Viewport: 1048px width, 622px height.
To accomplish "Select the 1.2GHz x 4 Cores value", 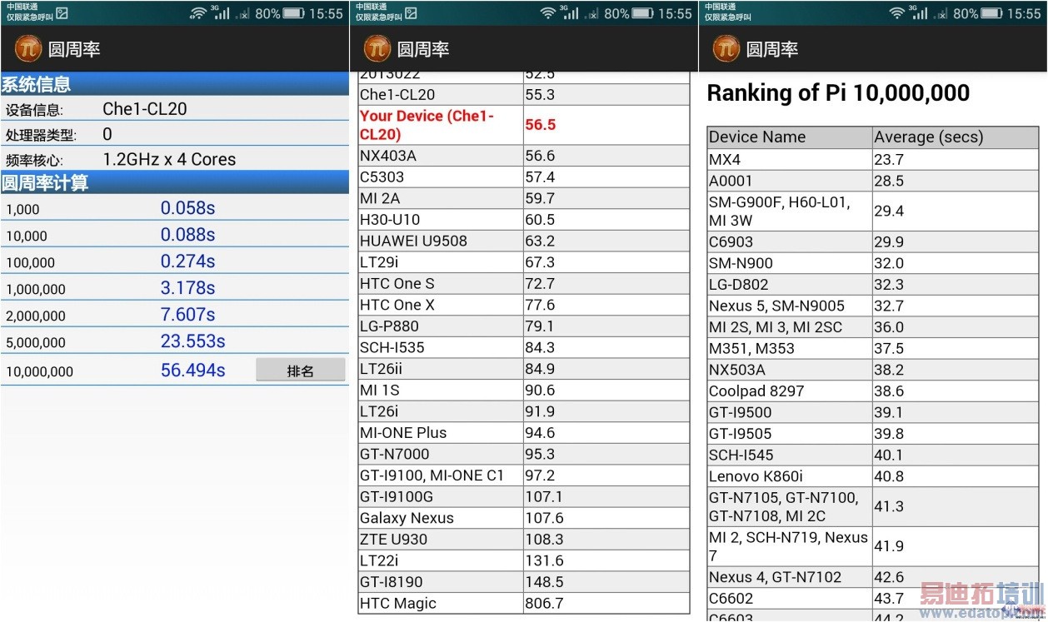I will point(169,159).
